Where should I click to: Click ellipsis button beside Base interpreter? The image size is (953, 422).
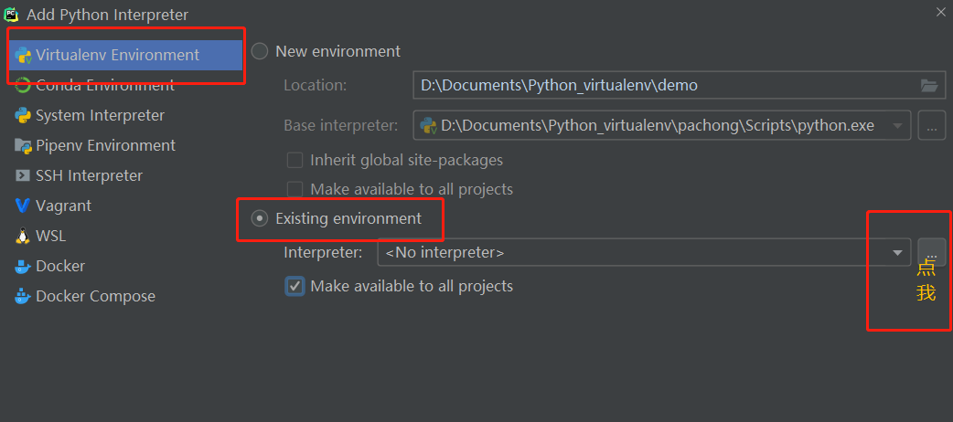tap(932, 126)
